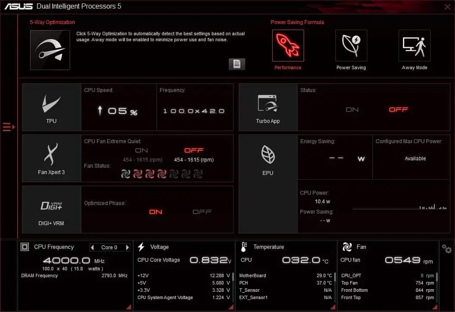Select the first fan status icon
This screenshot has height=312, width=455.
[x=126, y=174]
